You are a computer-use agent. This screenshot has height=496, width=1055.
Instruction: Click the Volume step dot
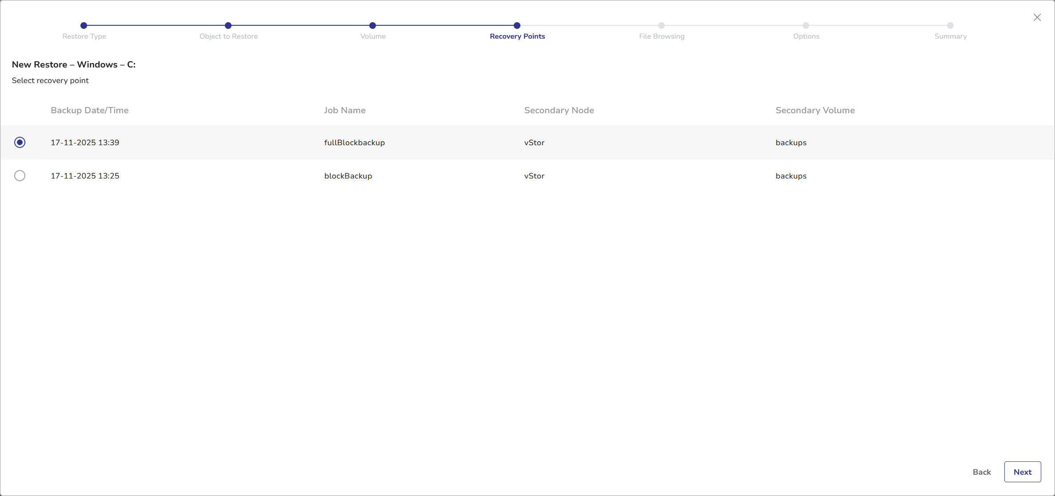[372, 25]
